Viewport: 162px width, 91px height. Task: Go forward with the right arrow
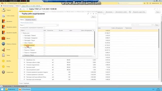click(24, 9)
